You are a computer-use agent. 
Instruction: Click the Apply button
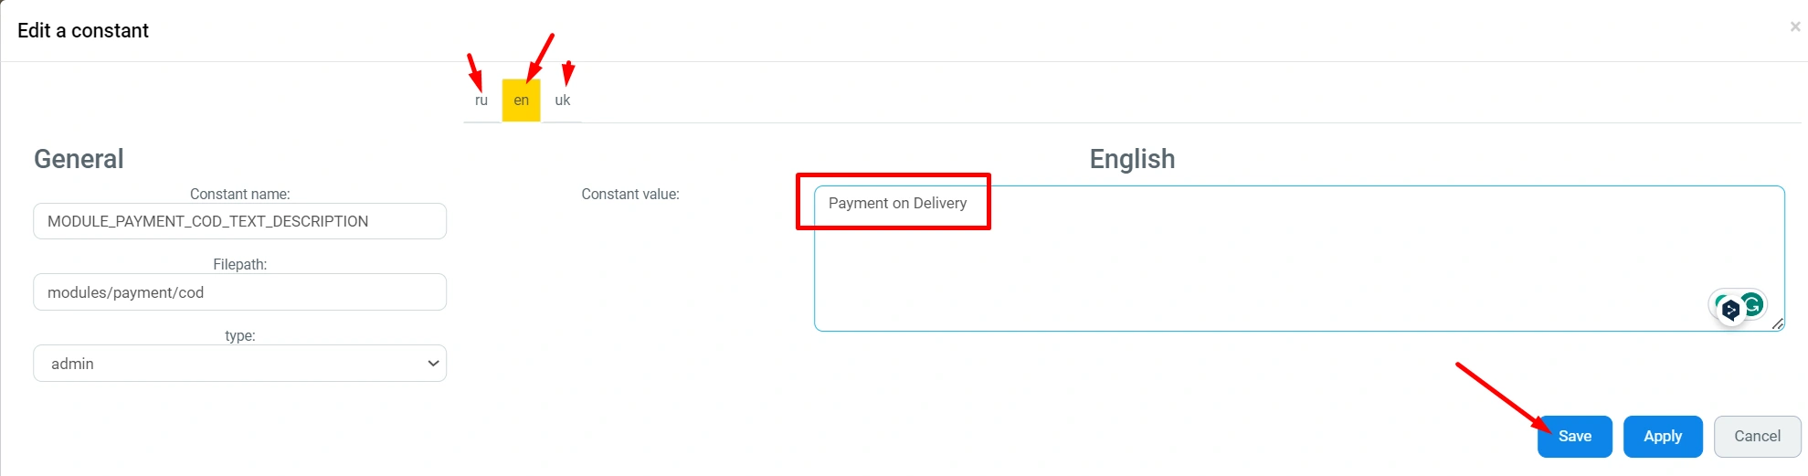click(1662, 437)
